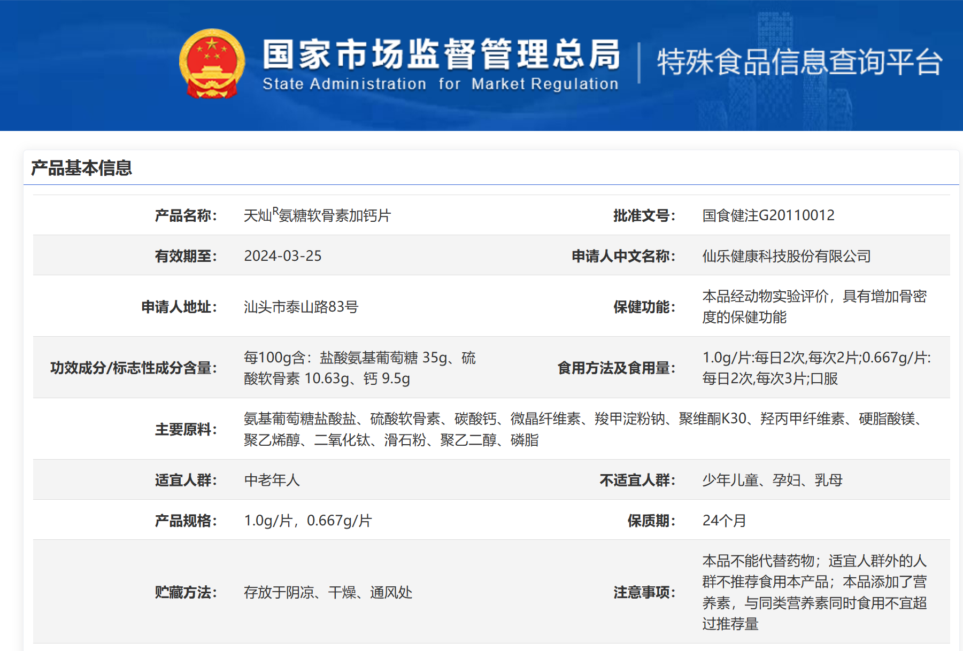The width and height of the screenshot is (963, 651).
Task: Click the 注意事项 label
Action: pos(644,592)
